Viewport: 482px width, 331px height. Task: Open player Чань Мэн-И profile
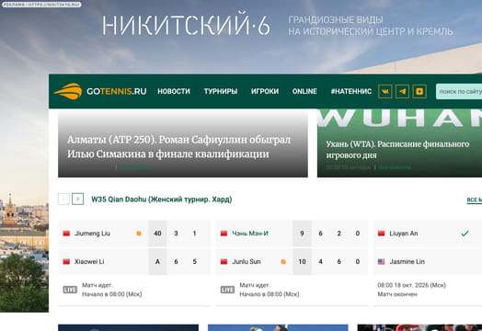click(250, 234)
